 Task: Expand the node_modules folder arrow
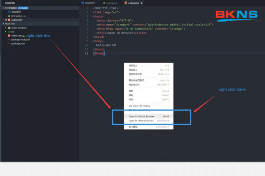point(6,28)
